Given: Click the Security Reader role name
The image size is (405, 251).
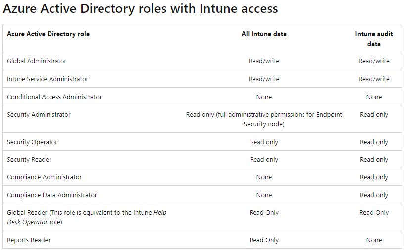Looking at the screenshot, I should tap(29, 160).
